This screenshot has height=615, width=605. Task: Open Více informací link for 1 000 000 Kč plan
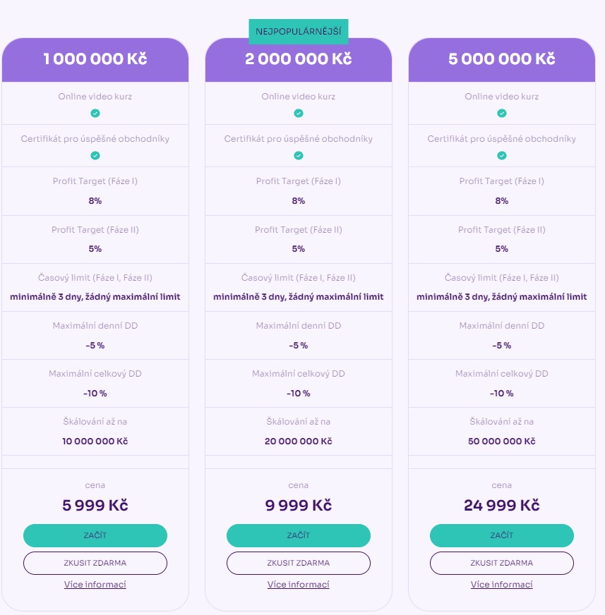[x=95, y=585]
